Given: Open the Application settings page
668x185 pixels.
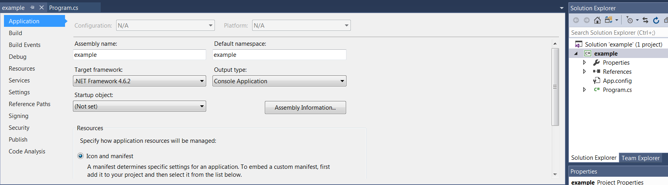Looking at the screenshot, I should coord(34,21).
